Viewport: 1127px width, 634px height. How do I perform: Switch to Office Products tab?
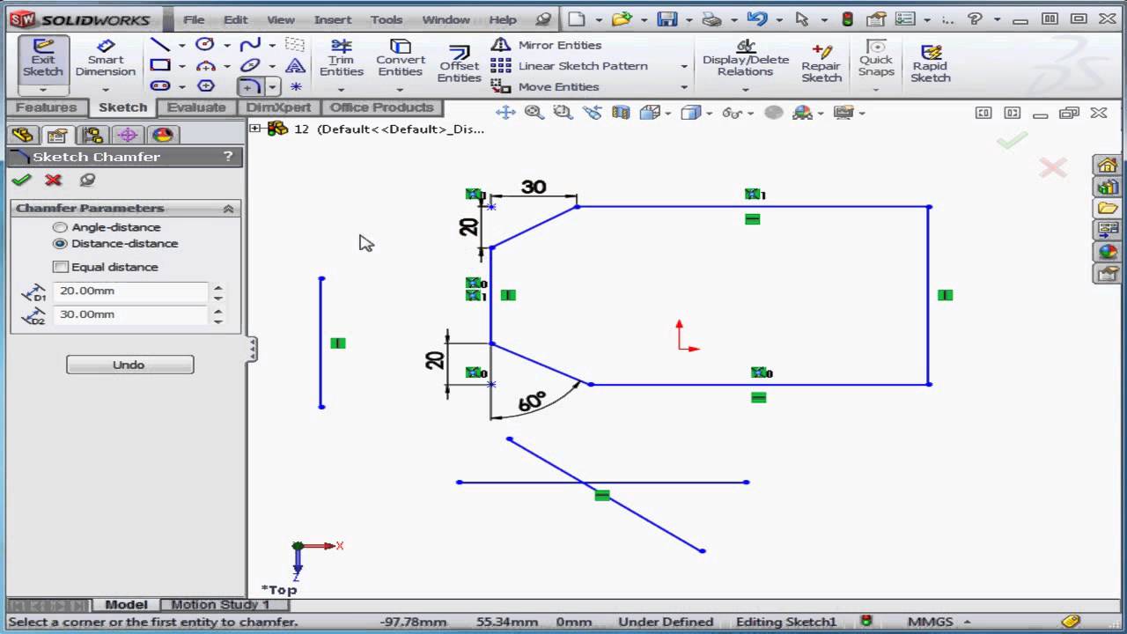(x=381, y=107)
